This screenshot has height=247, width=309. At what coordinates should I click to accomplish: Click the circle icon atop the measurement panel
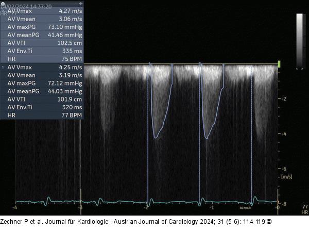point(3,3)
